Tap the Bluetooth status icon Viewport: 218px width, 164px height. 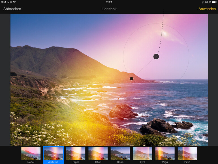point(202,2)
